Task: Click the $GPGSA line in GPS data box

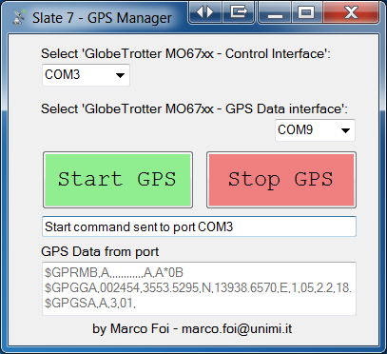Action: click(90, 304)
